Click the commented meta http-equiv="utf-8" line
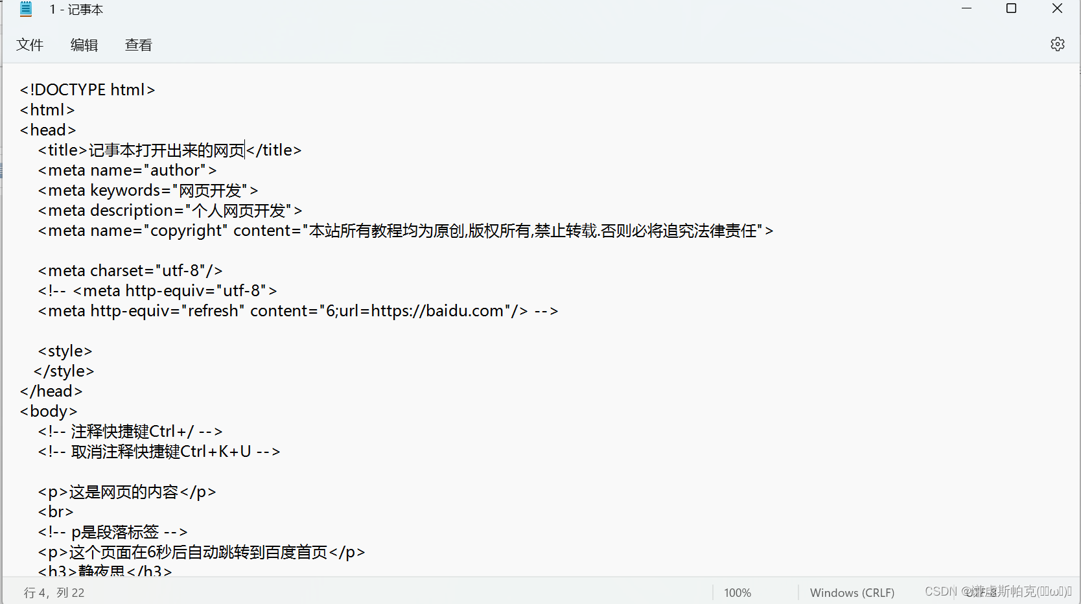 tap(157, 290)
